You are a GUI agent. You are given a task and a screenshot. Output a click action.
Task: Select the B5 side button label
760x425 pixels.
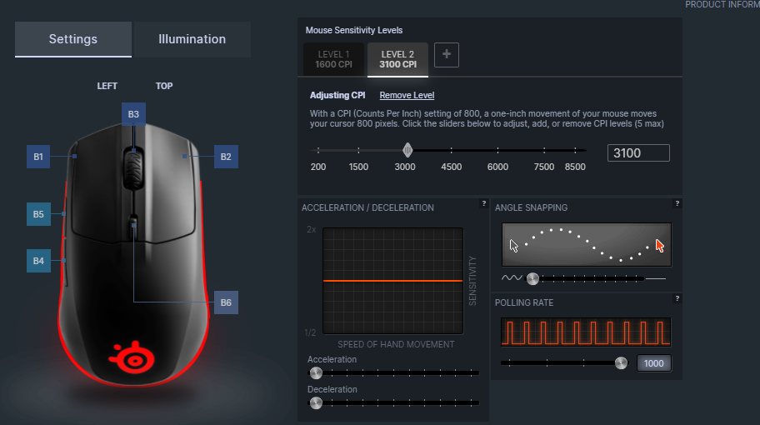click(x=38, y=214)
